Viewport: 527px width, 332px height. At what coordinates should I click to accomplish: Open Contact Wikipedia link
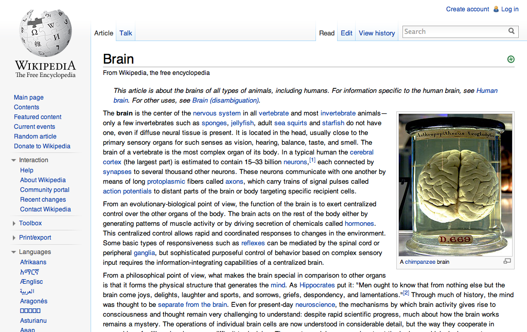point(45,209)
